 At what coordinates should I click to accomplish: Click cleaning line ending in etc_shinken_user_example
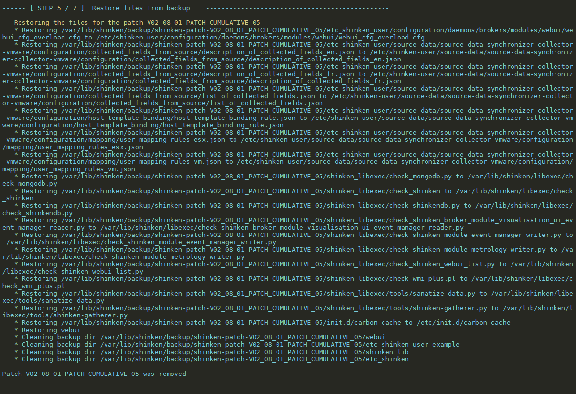[240, 345]
